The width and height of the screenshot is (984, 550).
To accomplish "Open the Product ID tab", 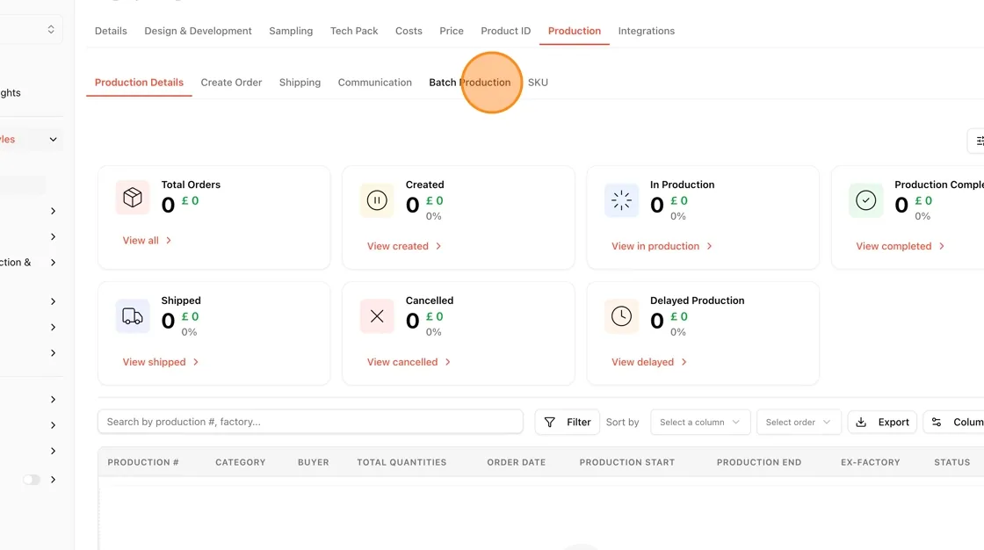I will click(x=506, y=31).
